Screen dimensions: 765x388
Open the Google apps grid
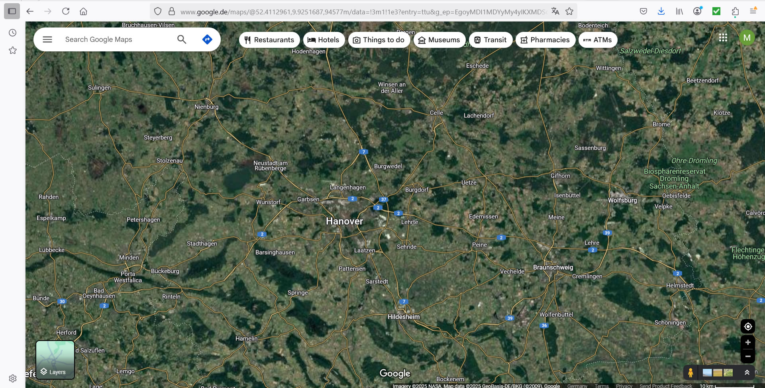723,38
